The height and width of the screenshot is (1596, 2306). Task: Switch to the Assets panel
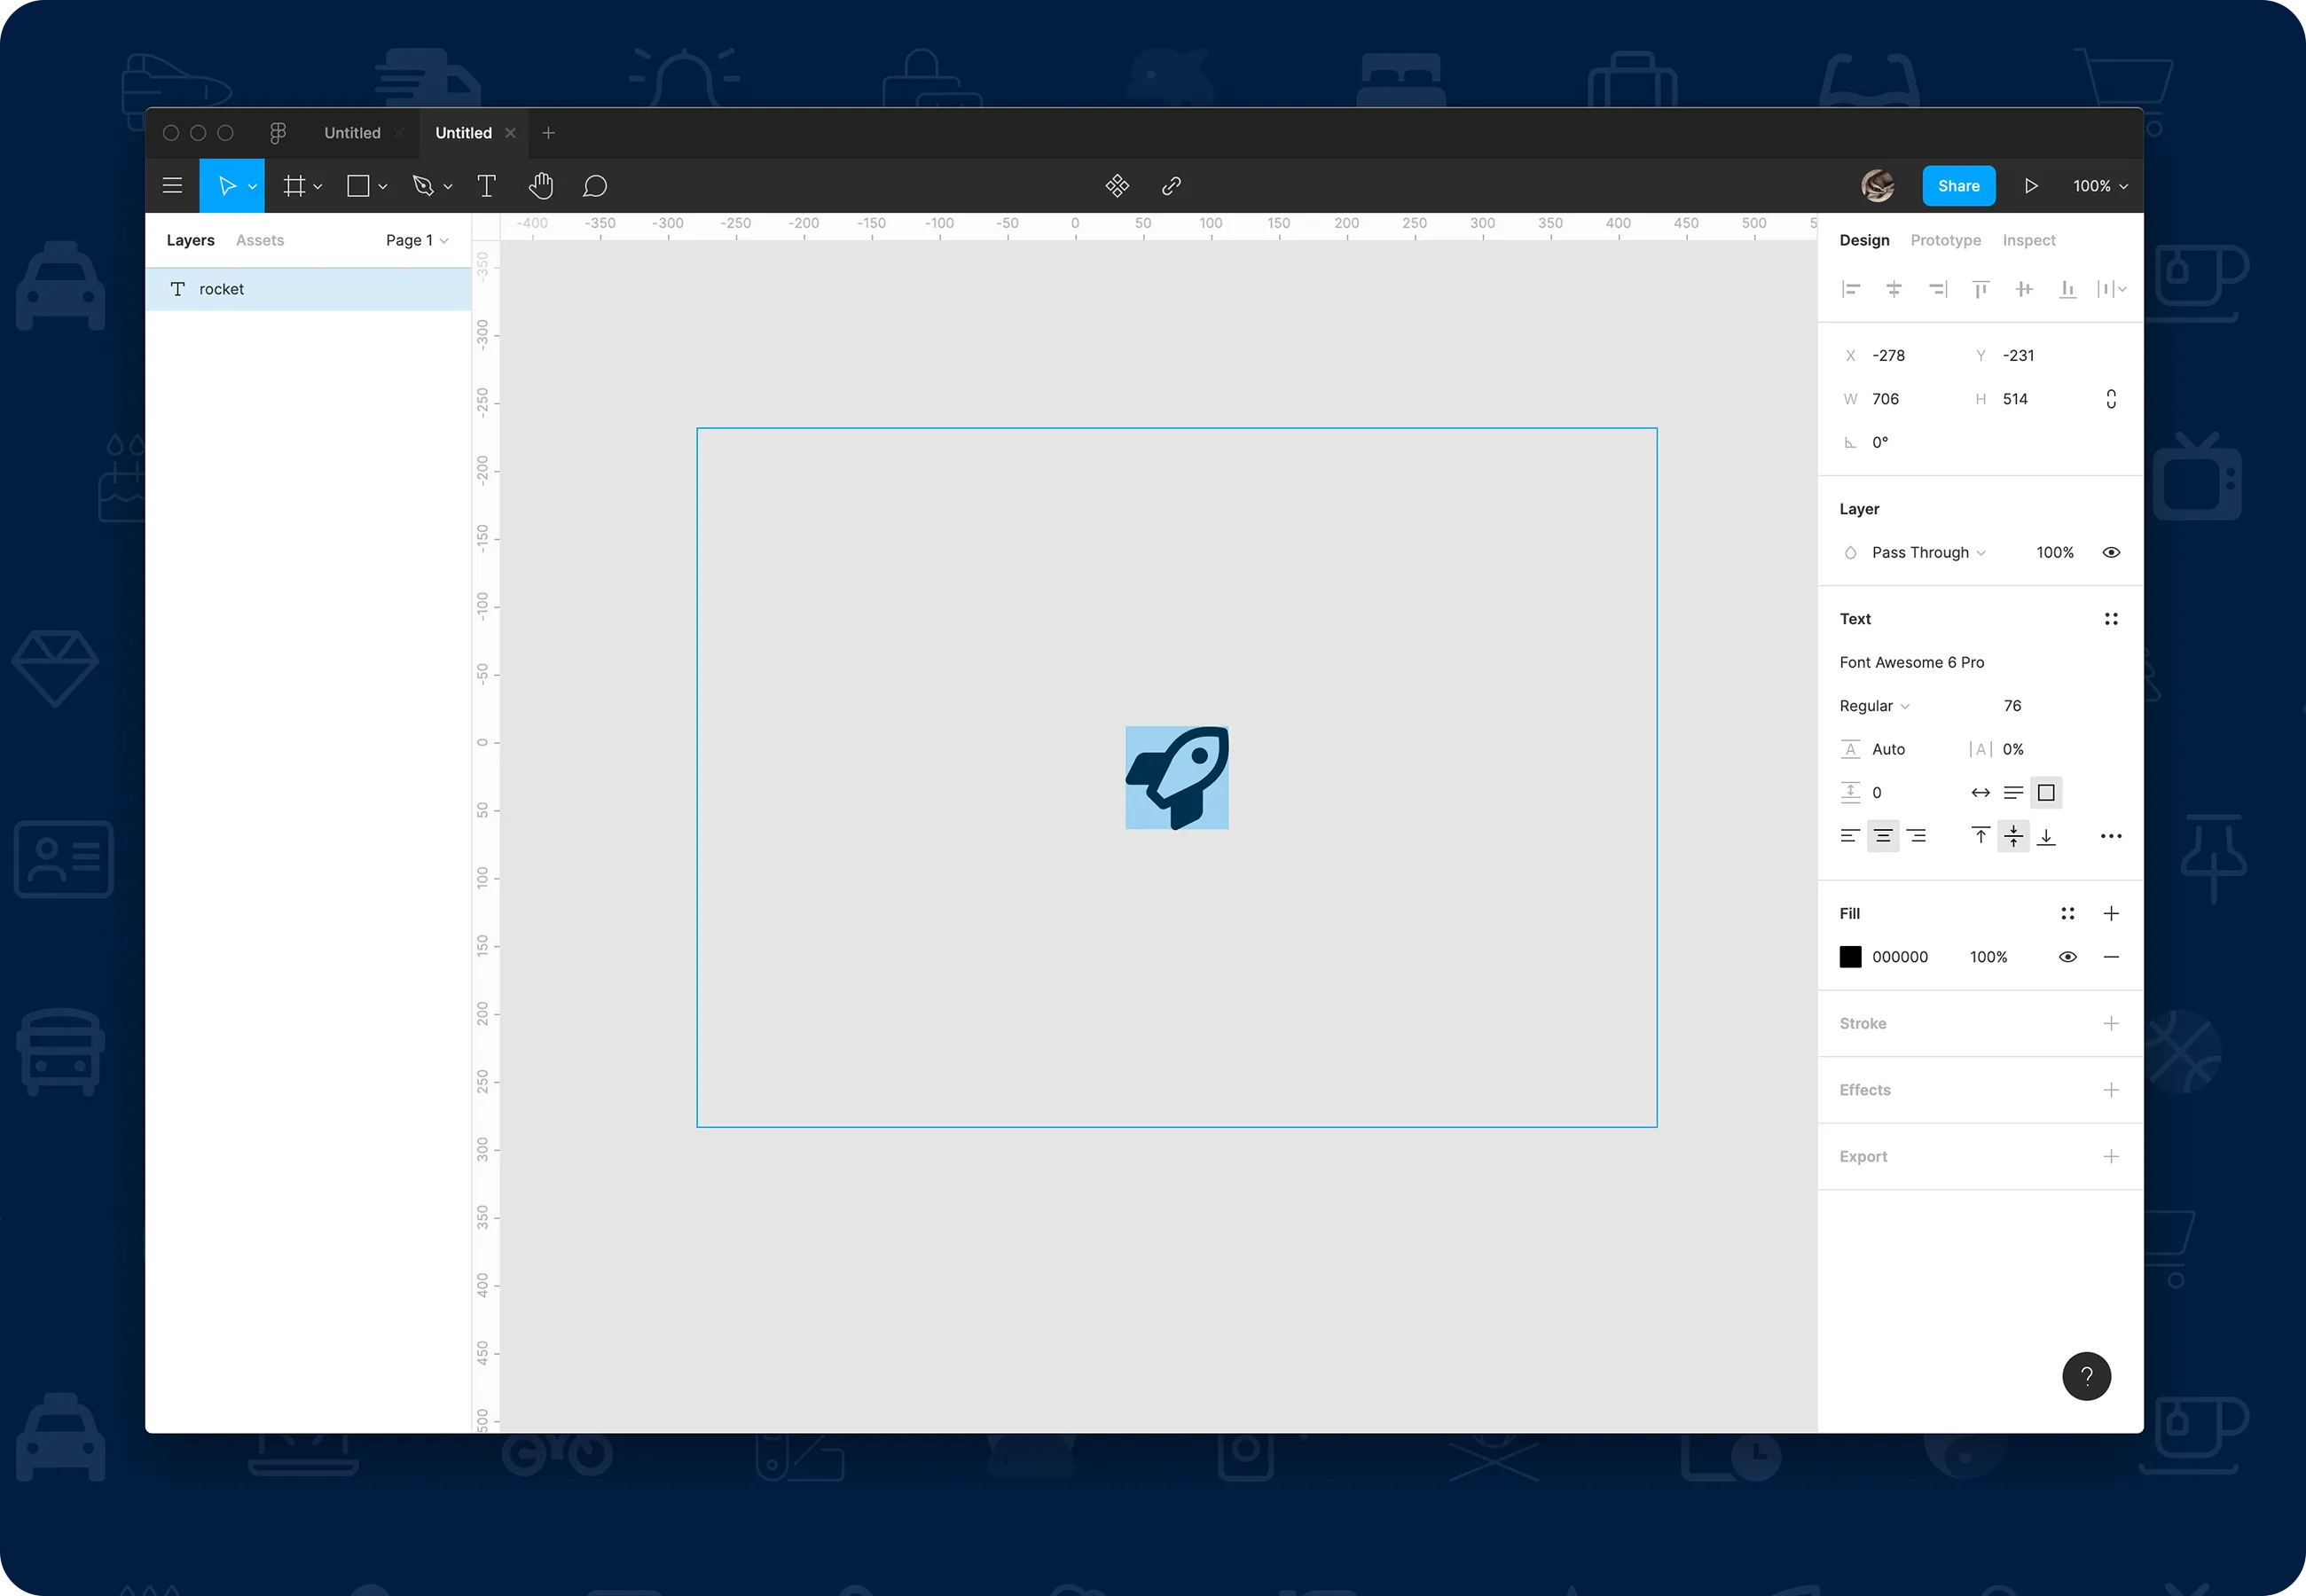coord(260,240)
